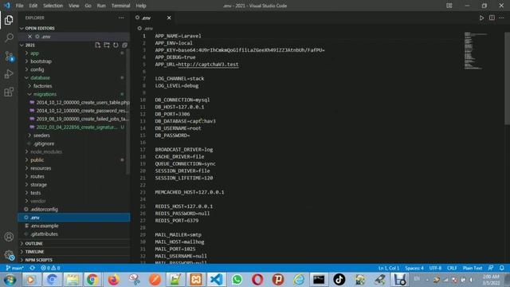Open errors and warnings in status bar
Screen dimensions: 510x287
(x=50, y=268)
